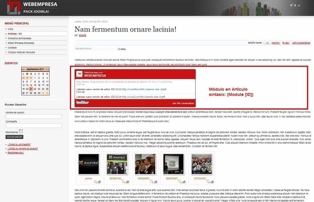The width and height of the screenshot is (314, 202).
Task: Open Directorio de Empresas menu item
Action: [20, 38]
